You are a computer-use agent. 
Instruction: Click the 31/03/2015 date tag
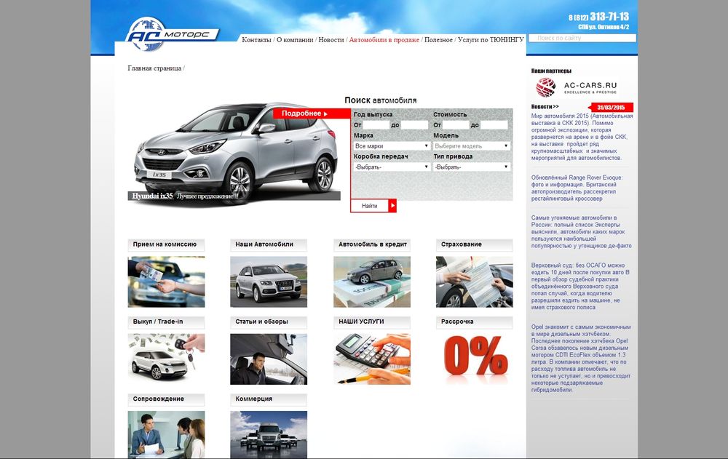(x=611, y=107)
